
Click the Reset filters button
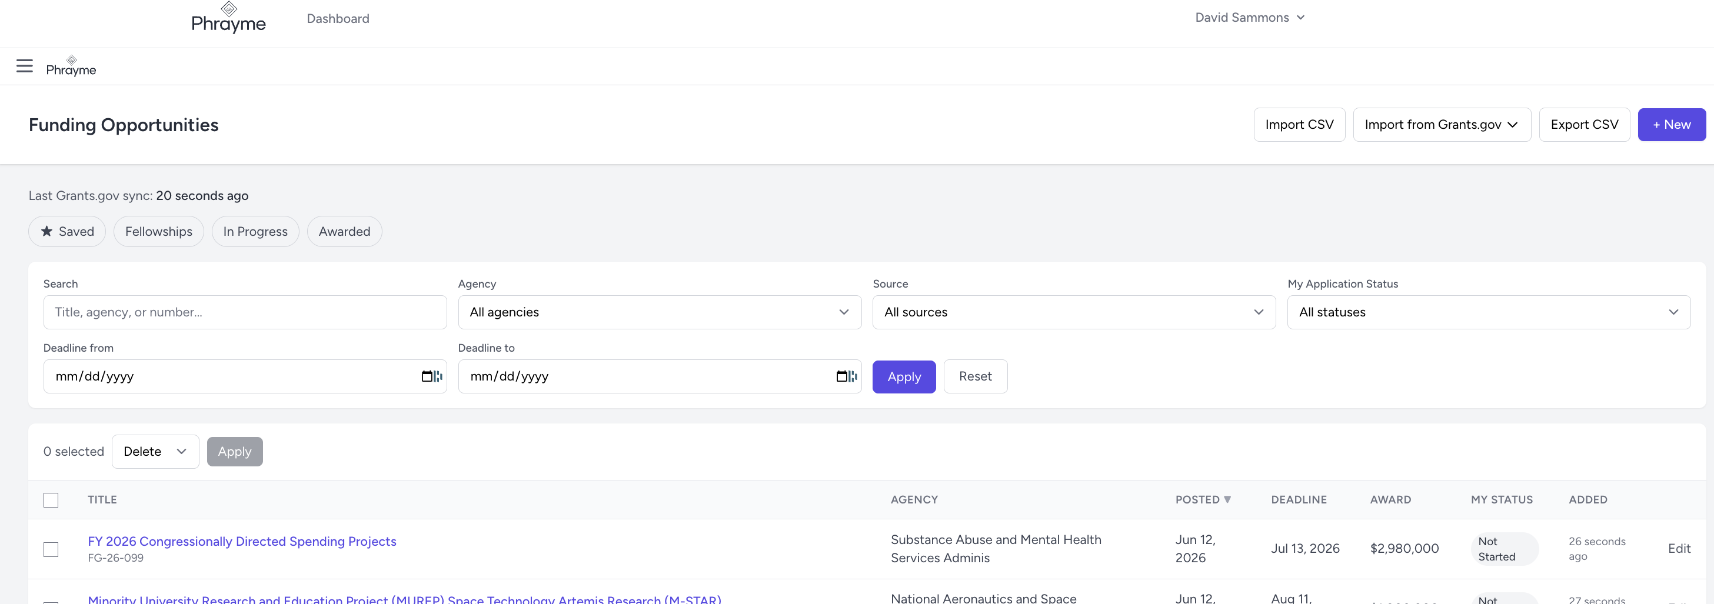[x=975, y=376]
